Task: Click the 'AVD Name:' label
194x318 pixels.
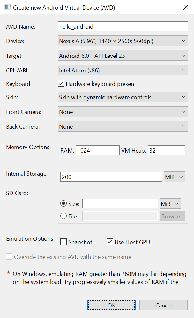Action: [x=21, y=26]
